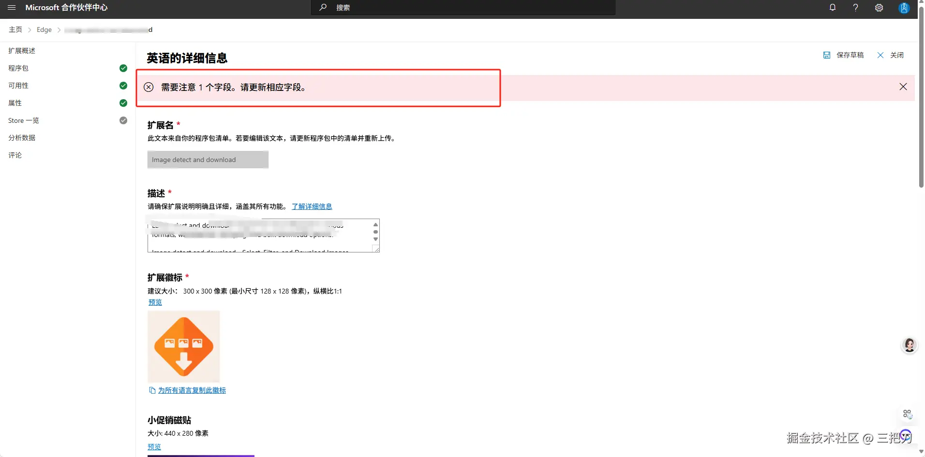
Task: Click the error circle icon in banner
Action: (149, 87)
